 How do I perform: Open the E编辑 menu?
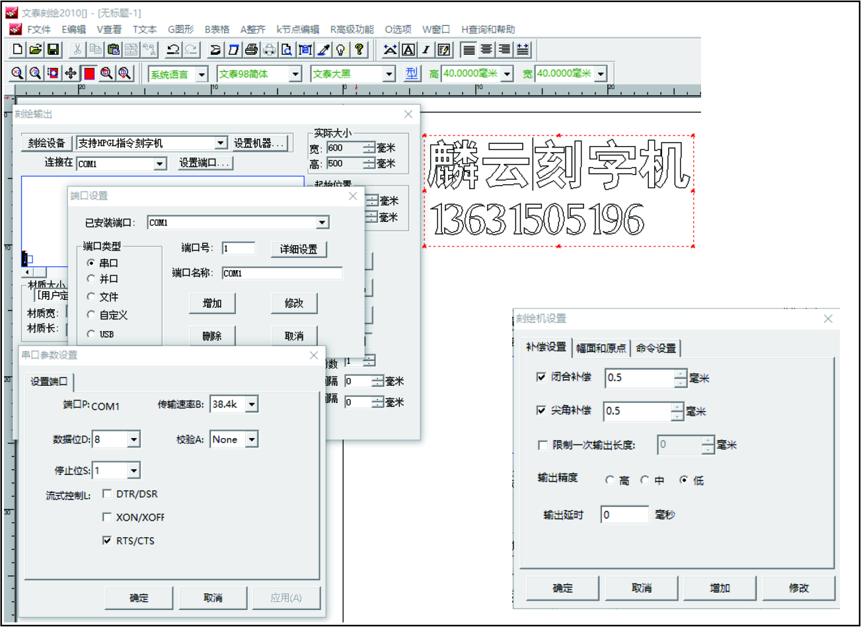pyautogui.click(x=74, y=29)
